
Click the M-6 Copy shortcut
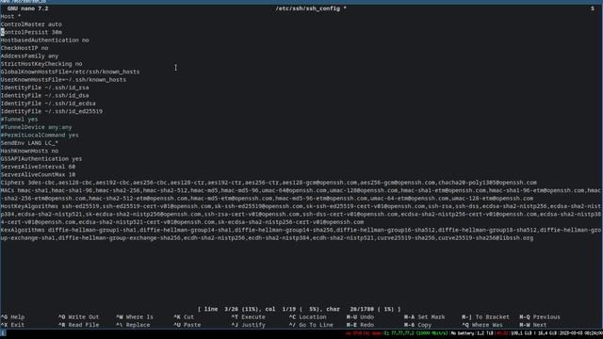[x=417, y=325]
